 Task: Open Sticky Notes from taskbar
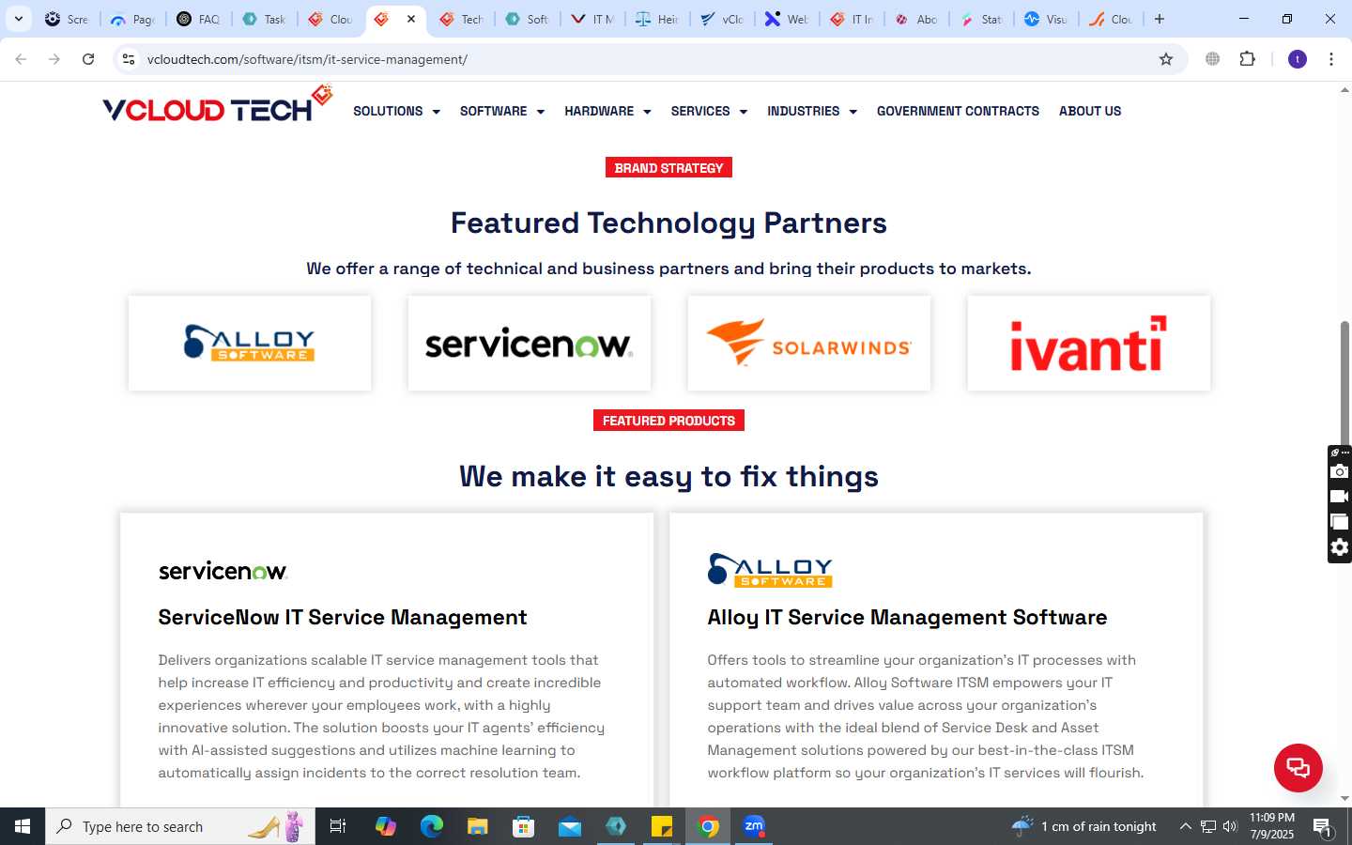click(662, 826)
